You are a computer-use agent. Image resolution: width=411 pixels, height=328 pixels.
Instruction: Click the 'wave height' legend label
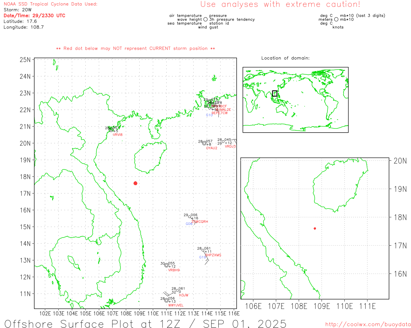pos(189,20)
